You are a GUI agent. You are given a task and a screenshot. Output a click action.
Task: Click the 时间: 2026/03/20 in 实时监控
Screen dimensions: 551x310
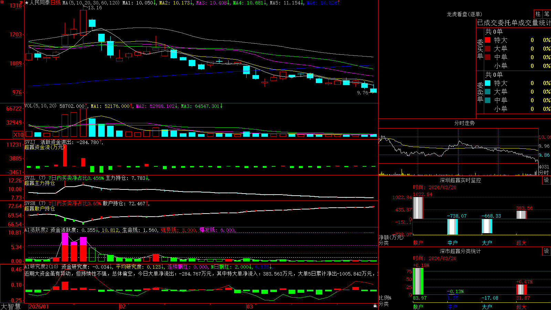coord(435,187)
